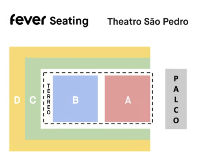The width and height of the screenshot is (198, 157).
Task: Click the letter B label in the blue section
Action: tap(75, 100)
